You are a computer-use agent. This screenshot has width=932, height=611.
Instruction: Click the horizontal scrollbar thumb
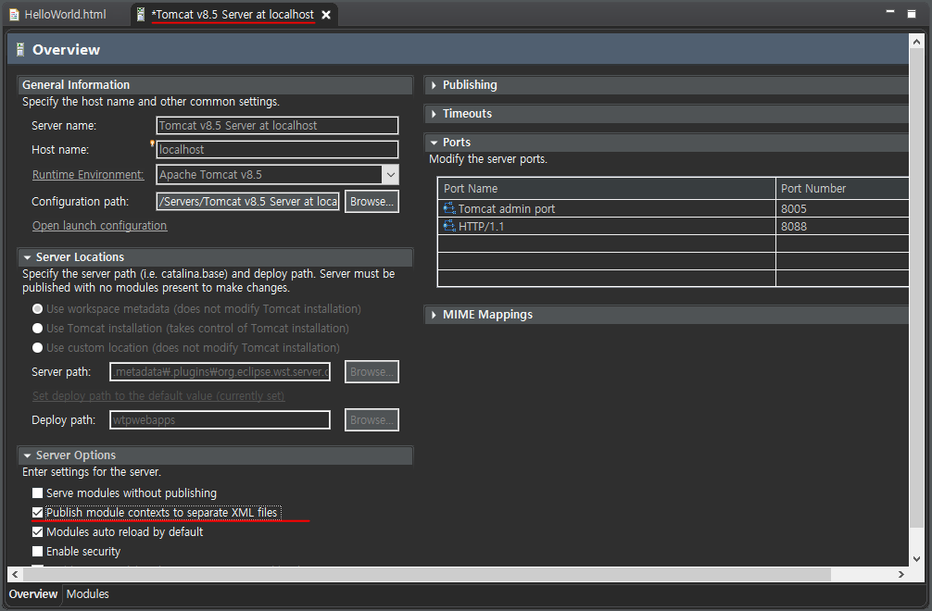(x=426, y=574)
